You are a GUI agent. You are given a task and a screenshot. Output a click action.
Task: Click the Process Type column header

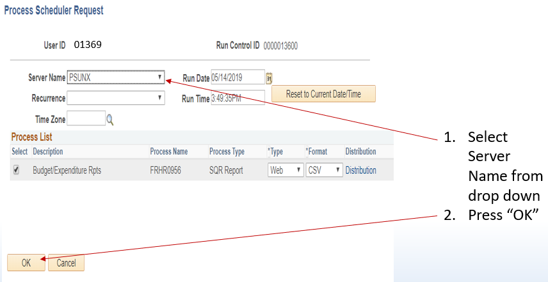(x=227, y=152)
